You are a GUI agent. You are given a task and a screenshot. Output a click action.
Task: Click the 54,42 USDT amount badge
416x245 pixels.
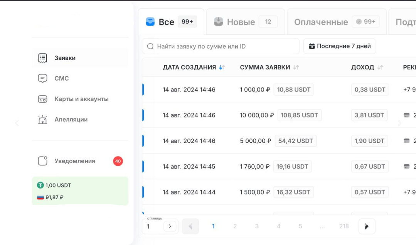pyautogui.click(x=296, y=141)
